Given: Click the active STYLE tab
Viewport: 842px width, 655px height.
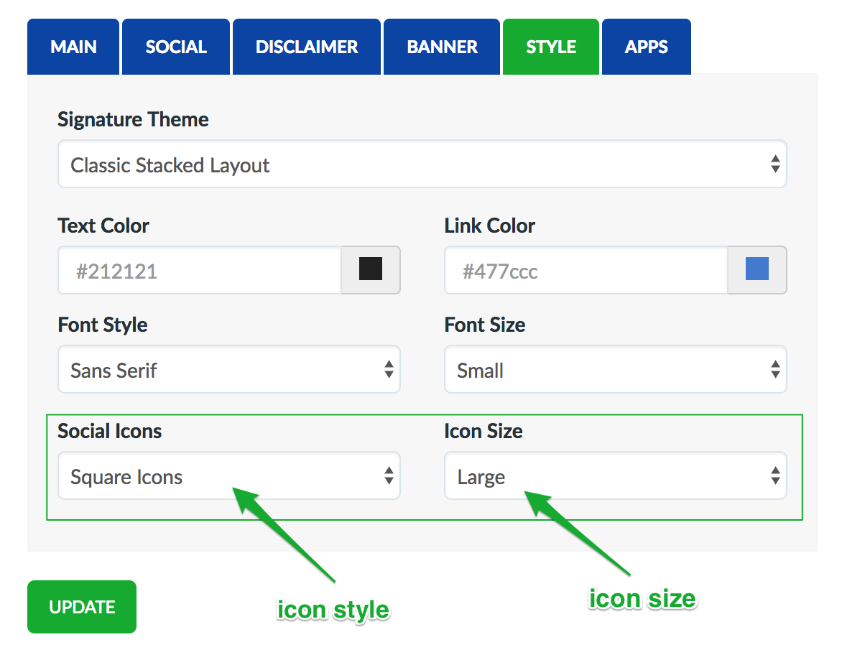Looking at the screenshot, I should click(x=551, y=47).
